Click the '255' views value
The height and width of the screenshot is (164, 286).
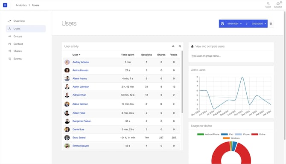click(174, 138)
